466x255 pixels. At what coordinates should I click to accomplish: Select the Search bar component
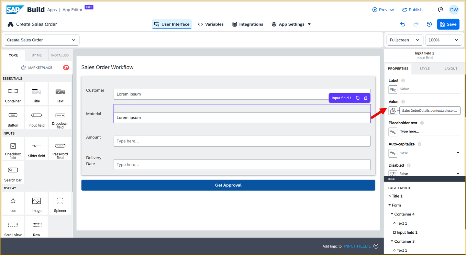[13, 173]
